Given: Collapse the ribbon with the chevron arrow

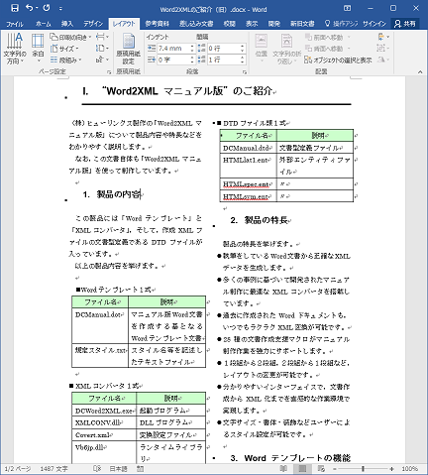Looking at the screenshot, I should [x=420, y=71].
